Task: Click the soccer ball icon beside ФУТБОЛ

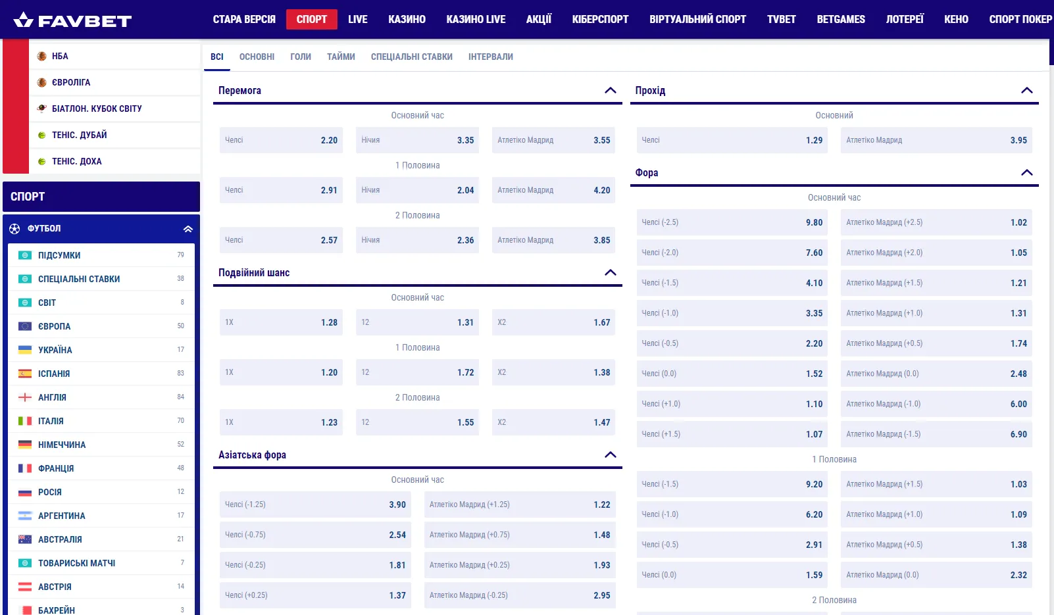Action: [14, 229]
